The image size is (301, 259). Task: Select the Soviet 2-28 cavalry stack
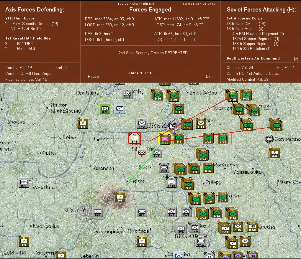tap(224, 228)
